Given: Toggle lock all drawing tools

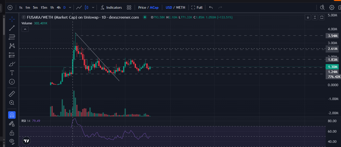Looking at the screenshot, I should [x=12, y=133].
